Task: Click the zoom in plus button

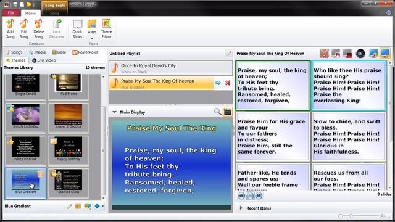Action: click(x=382, y=216)
